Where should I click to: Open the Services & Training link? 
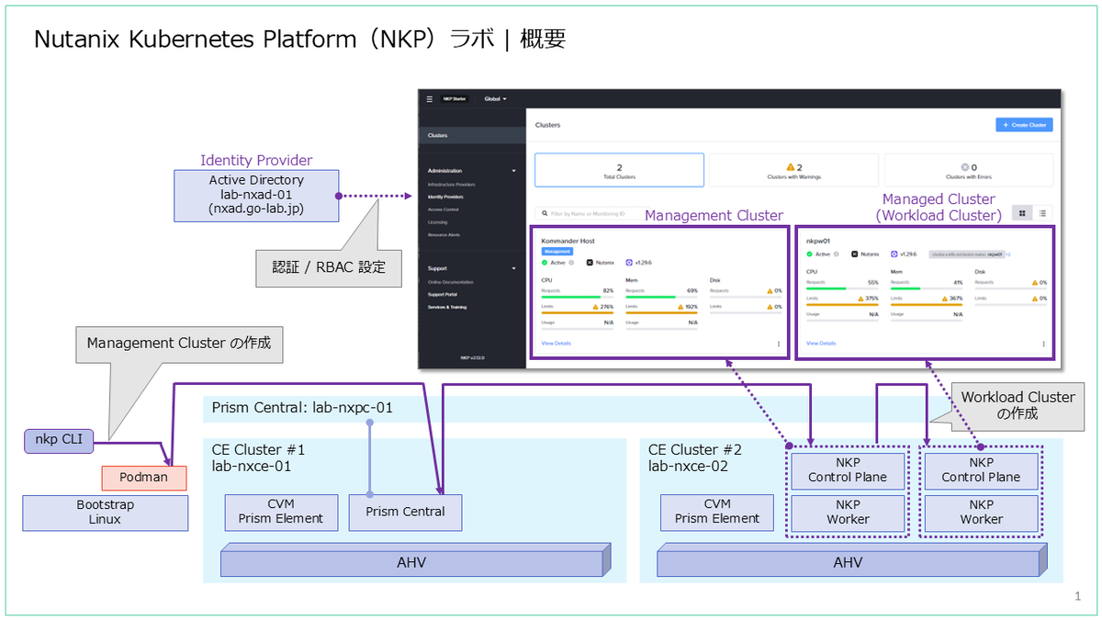[x=446, y=307]
